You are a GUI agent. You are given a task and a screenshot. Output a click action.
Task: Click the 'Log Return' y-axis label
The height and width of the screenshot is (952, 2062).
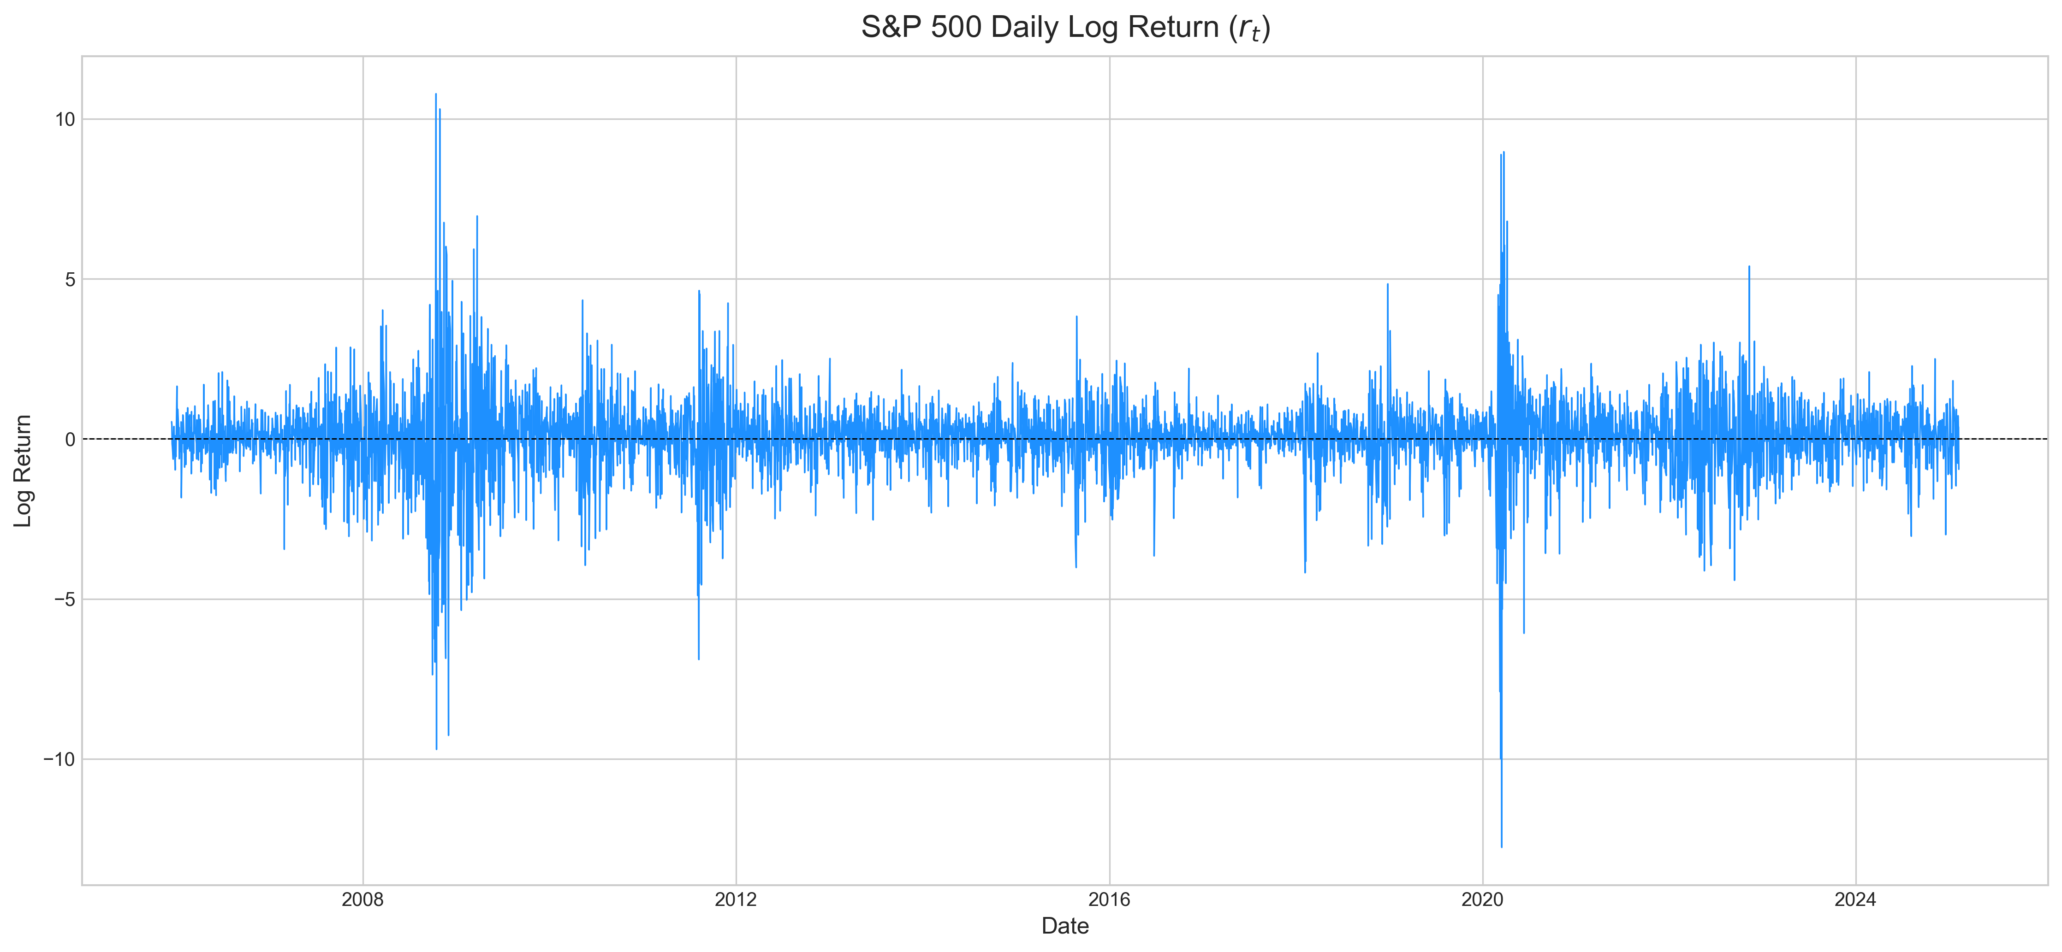click(x=23, y=470)
